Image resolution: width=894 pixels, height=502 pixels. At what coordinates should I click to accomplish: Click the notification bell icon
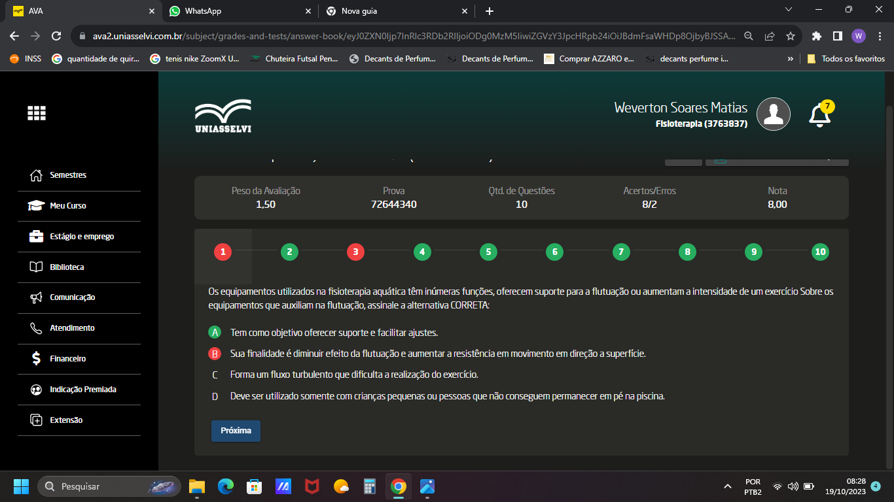[819, 116]
